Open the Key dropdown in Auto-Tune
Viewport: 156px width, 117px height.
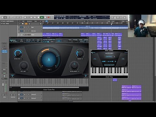coord(33,41)
